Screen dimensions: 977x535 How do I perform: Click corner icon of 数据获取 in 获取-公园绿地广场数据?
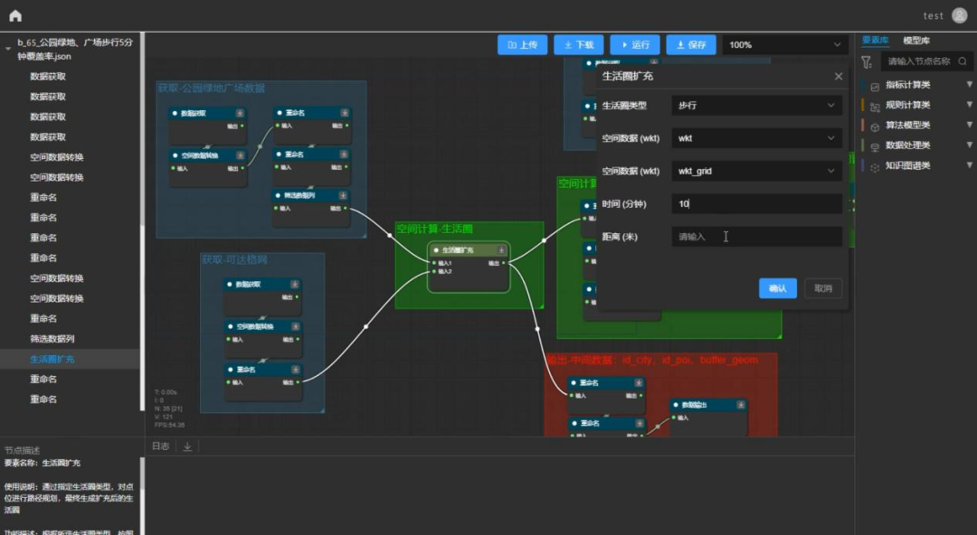(x=240, y=113)
